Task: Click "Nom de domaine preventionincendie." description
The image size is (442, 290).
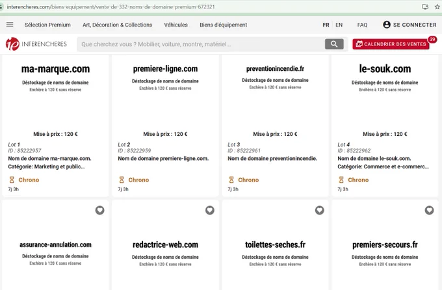Action: coord(272,159)
